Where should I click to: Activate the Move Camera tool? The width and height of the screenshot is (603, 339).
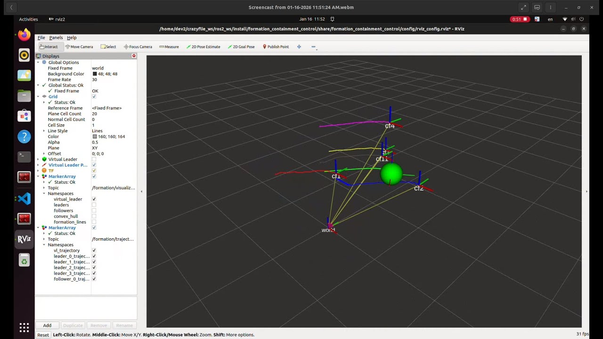tap(79, 47)
